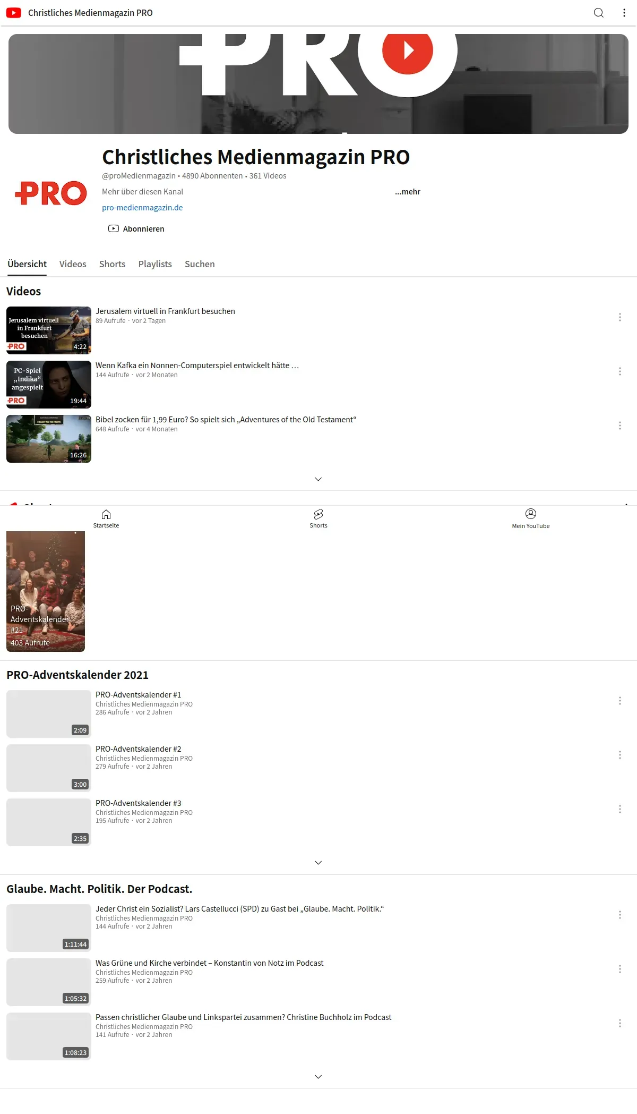Click the @proMedienmagazin channel handle
This screenshot has height=1114, width=637.
tap(139, 176)
